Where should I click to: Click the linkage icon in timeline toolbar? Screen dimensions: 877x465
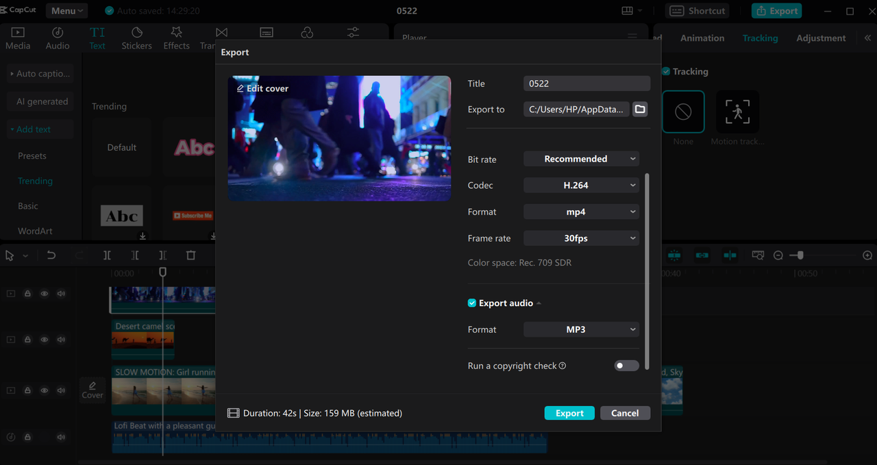(702, 255)
